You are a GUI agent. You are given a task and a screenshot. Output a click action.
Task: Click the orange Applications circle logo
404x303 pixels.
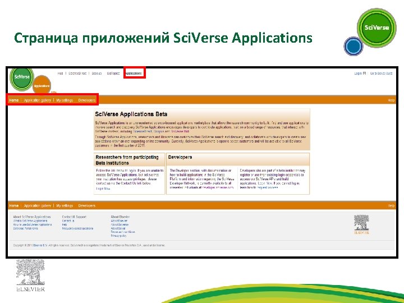pyautogui.click(x=42, y=86)
